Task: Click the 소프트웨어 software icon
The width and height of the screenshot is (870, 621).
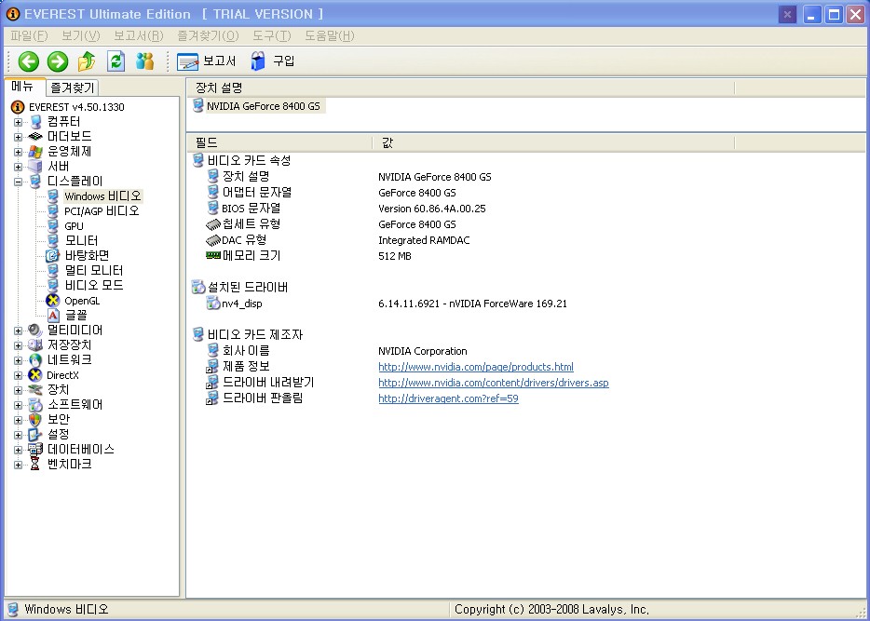Action: [x=35, y=405]
